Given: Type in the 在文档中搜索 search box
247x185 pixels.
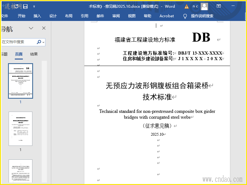Looking at the screenshot, I should click(18, 42).
